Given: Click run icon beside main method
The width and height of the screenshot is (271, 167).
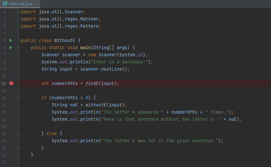Looking at the screenshot, I should pos(11,48).
